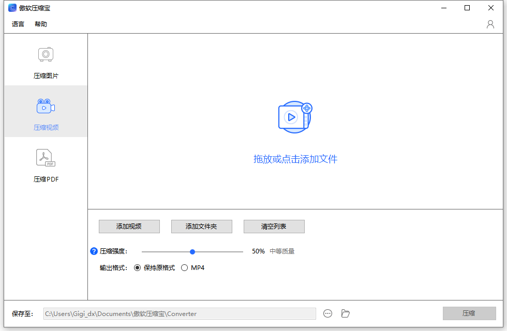Select the 压缩视频 video compression section
Viewport: 507px width, 331px height.
[46, 112]
